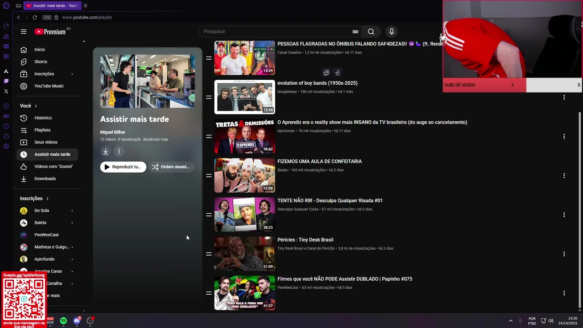Open browser settings gear in sidebar
The height and width of the screenshot is (328, 583).
pos(6,146)
